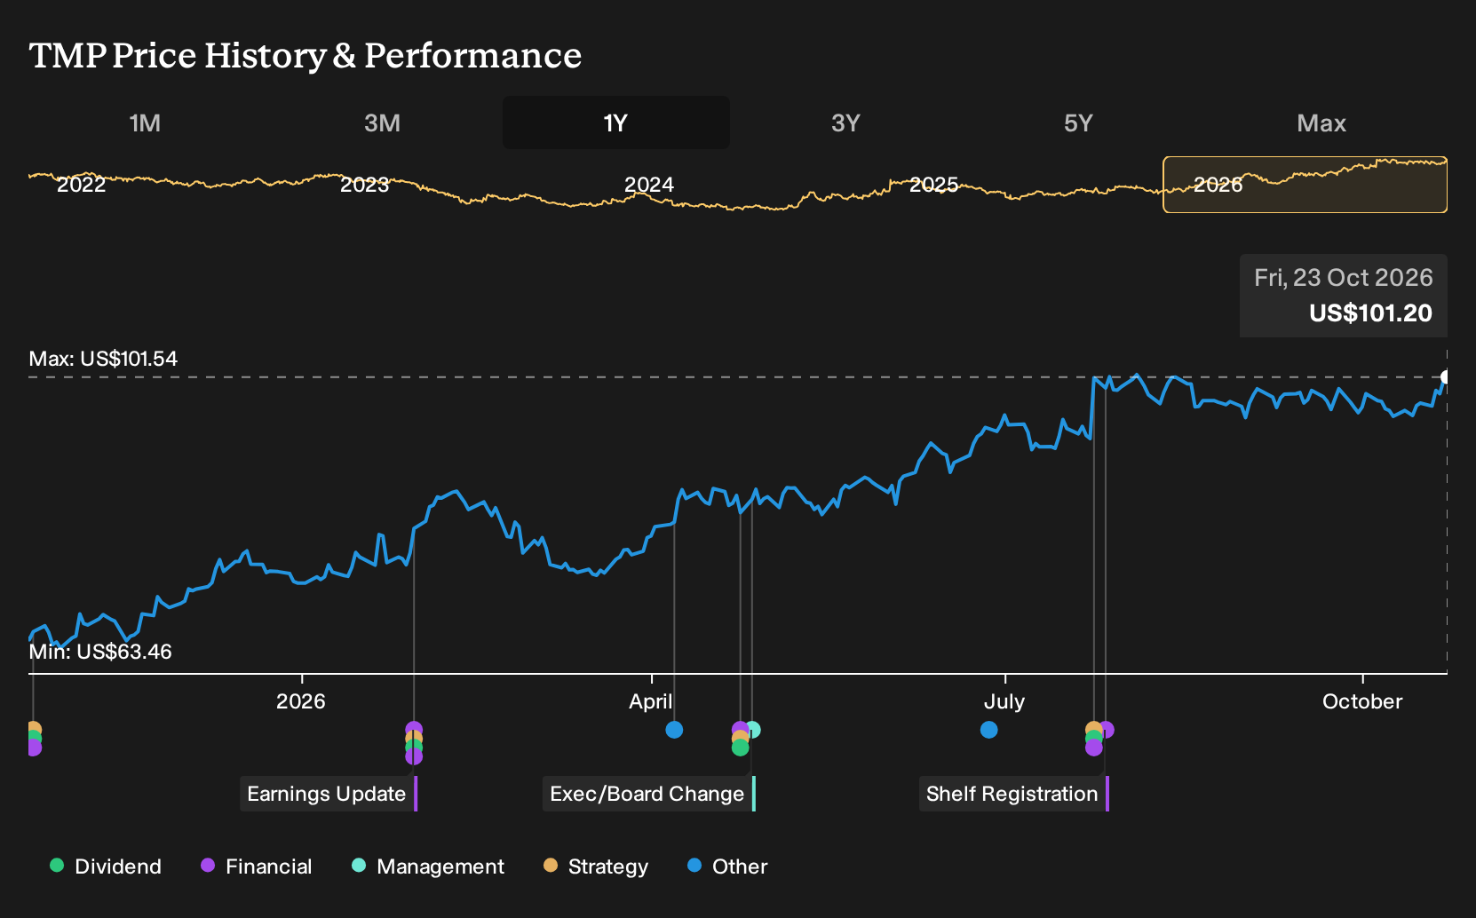Click the green Dividend dot below Exec/Board cluster

(740, 748)
